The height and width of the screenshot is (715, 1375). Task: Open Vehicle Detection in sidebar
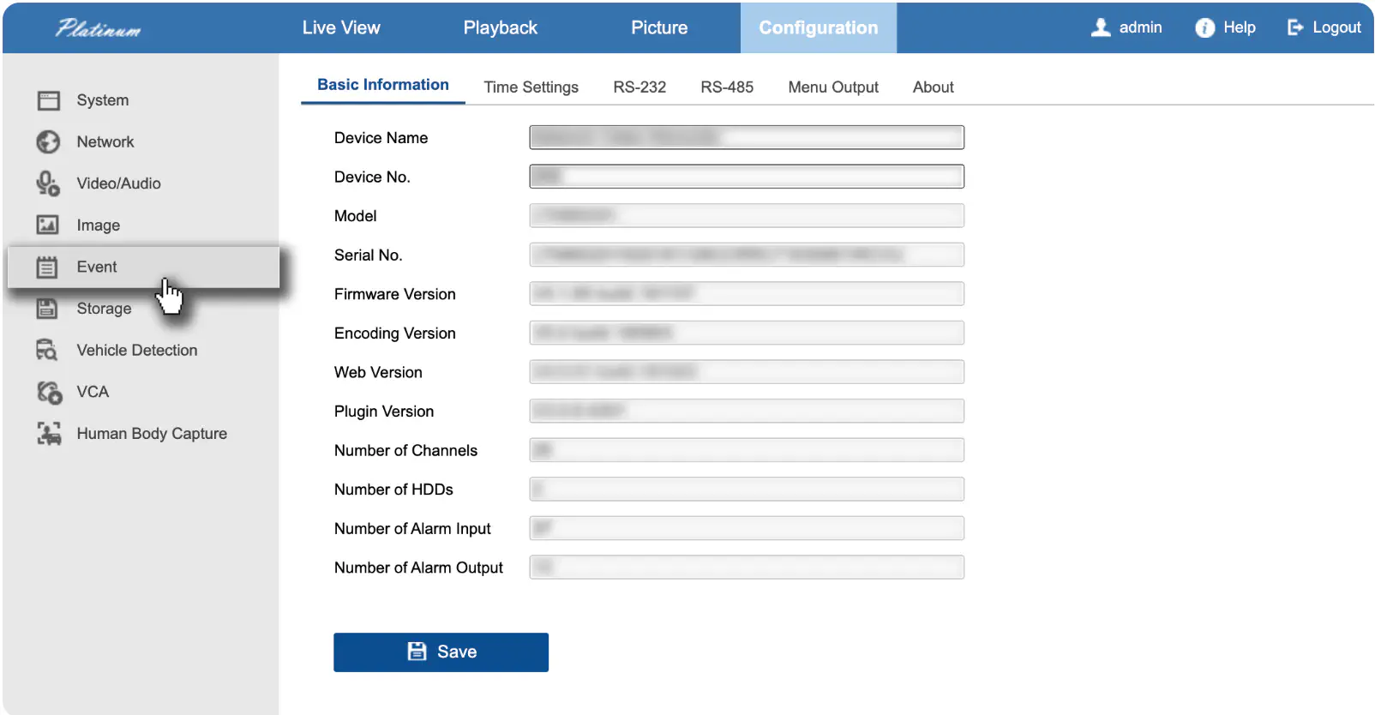tap(137, 351)
